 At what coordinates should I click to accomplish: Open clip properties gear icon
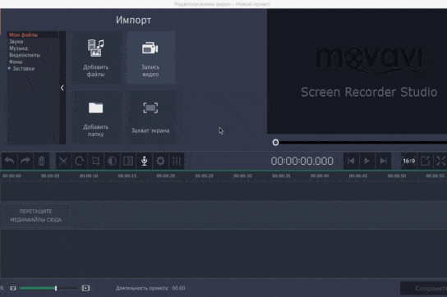tap(160, 161)
